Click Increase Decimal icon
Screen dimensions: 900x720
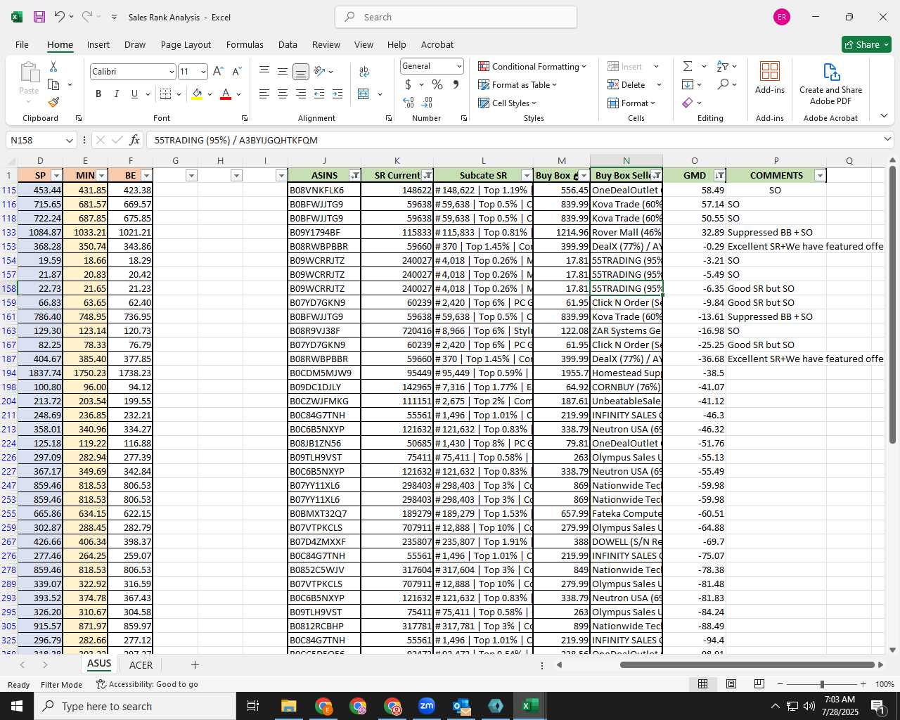click(409, 103)
